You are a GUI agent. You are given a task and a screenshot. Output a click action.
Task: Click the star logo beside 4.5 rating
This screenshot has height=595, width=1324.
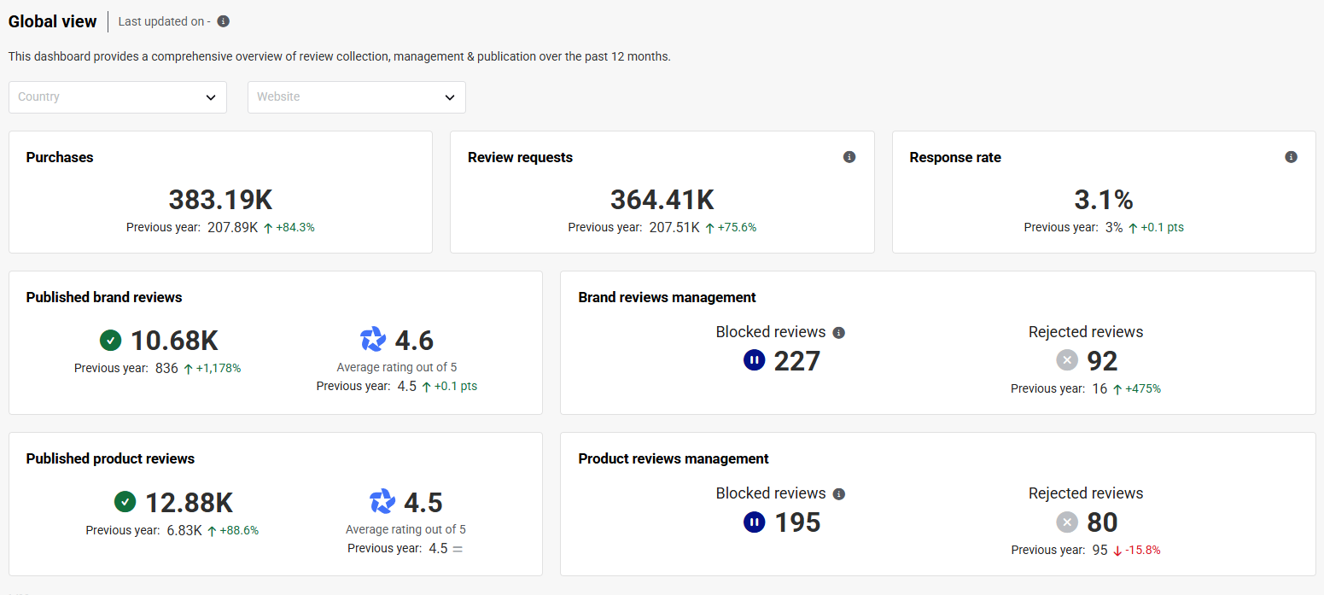(382, 502)
